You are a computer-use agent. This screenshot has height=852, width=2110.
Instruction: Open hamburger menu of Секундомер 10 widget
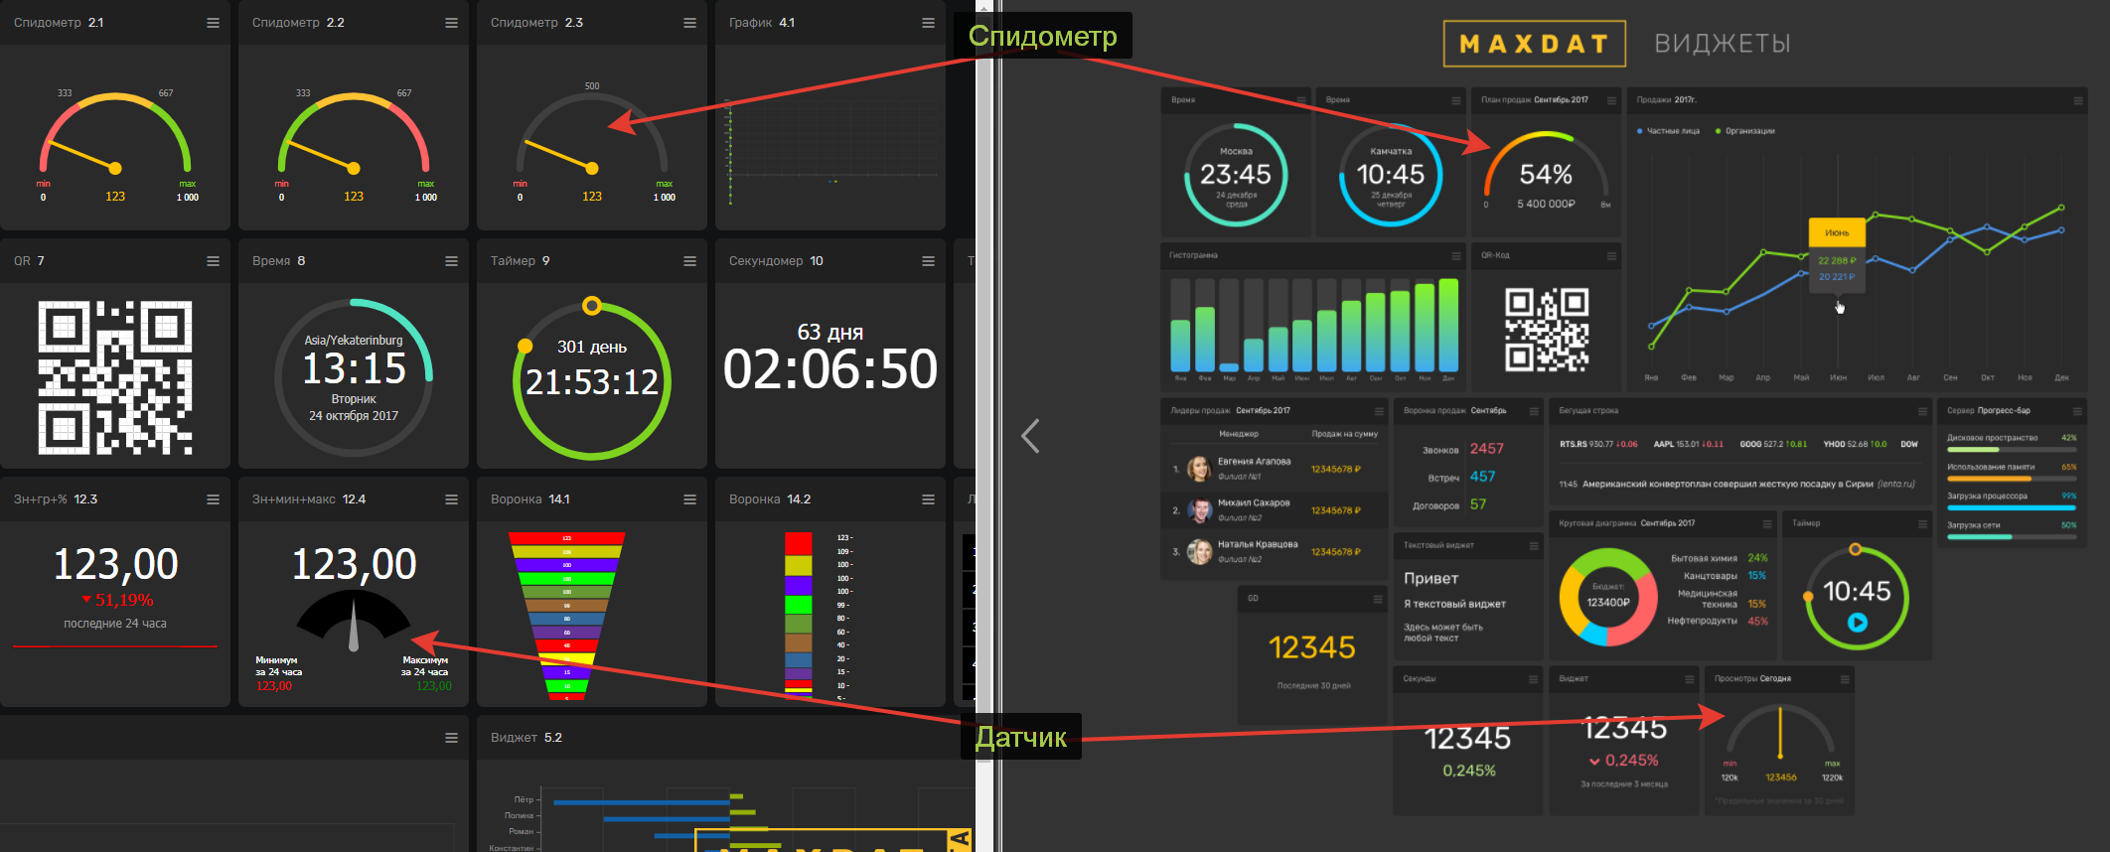(x=928, y=261)
